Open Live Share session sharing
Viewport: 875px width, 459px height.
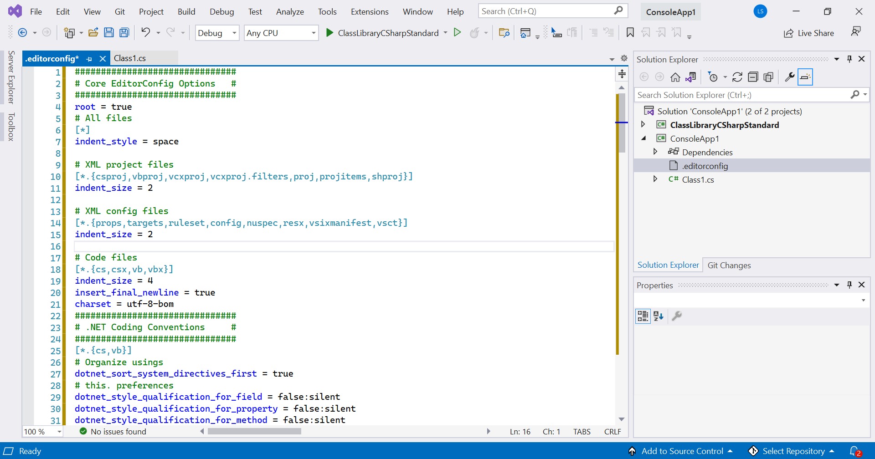click(809, 32)
